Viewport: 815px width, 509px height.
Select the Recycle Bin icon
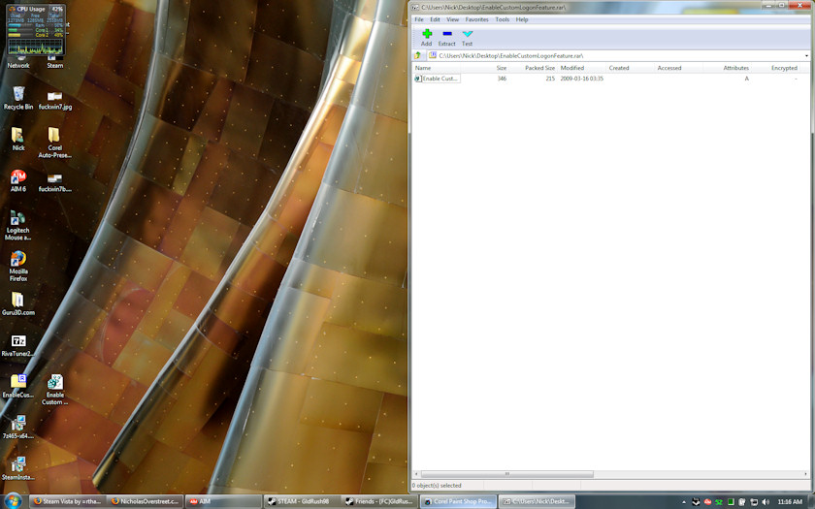tap(18, 98)
